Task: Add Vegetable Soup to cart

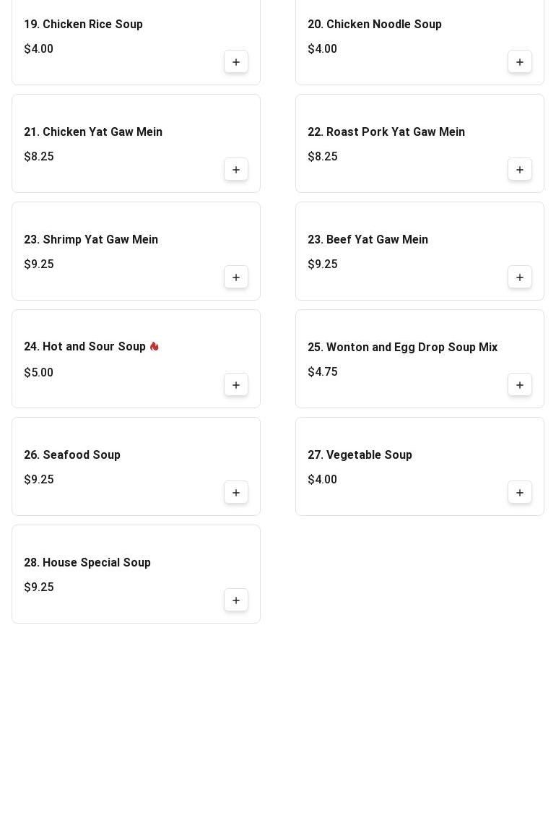Action: 520,493
